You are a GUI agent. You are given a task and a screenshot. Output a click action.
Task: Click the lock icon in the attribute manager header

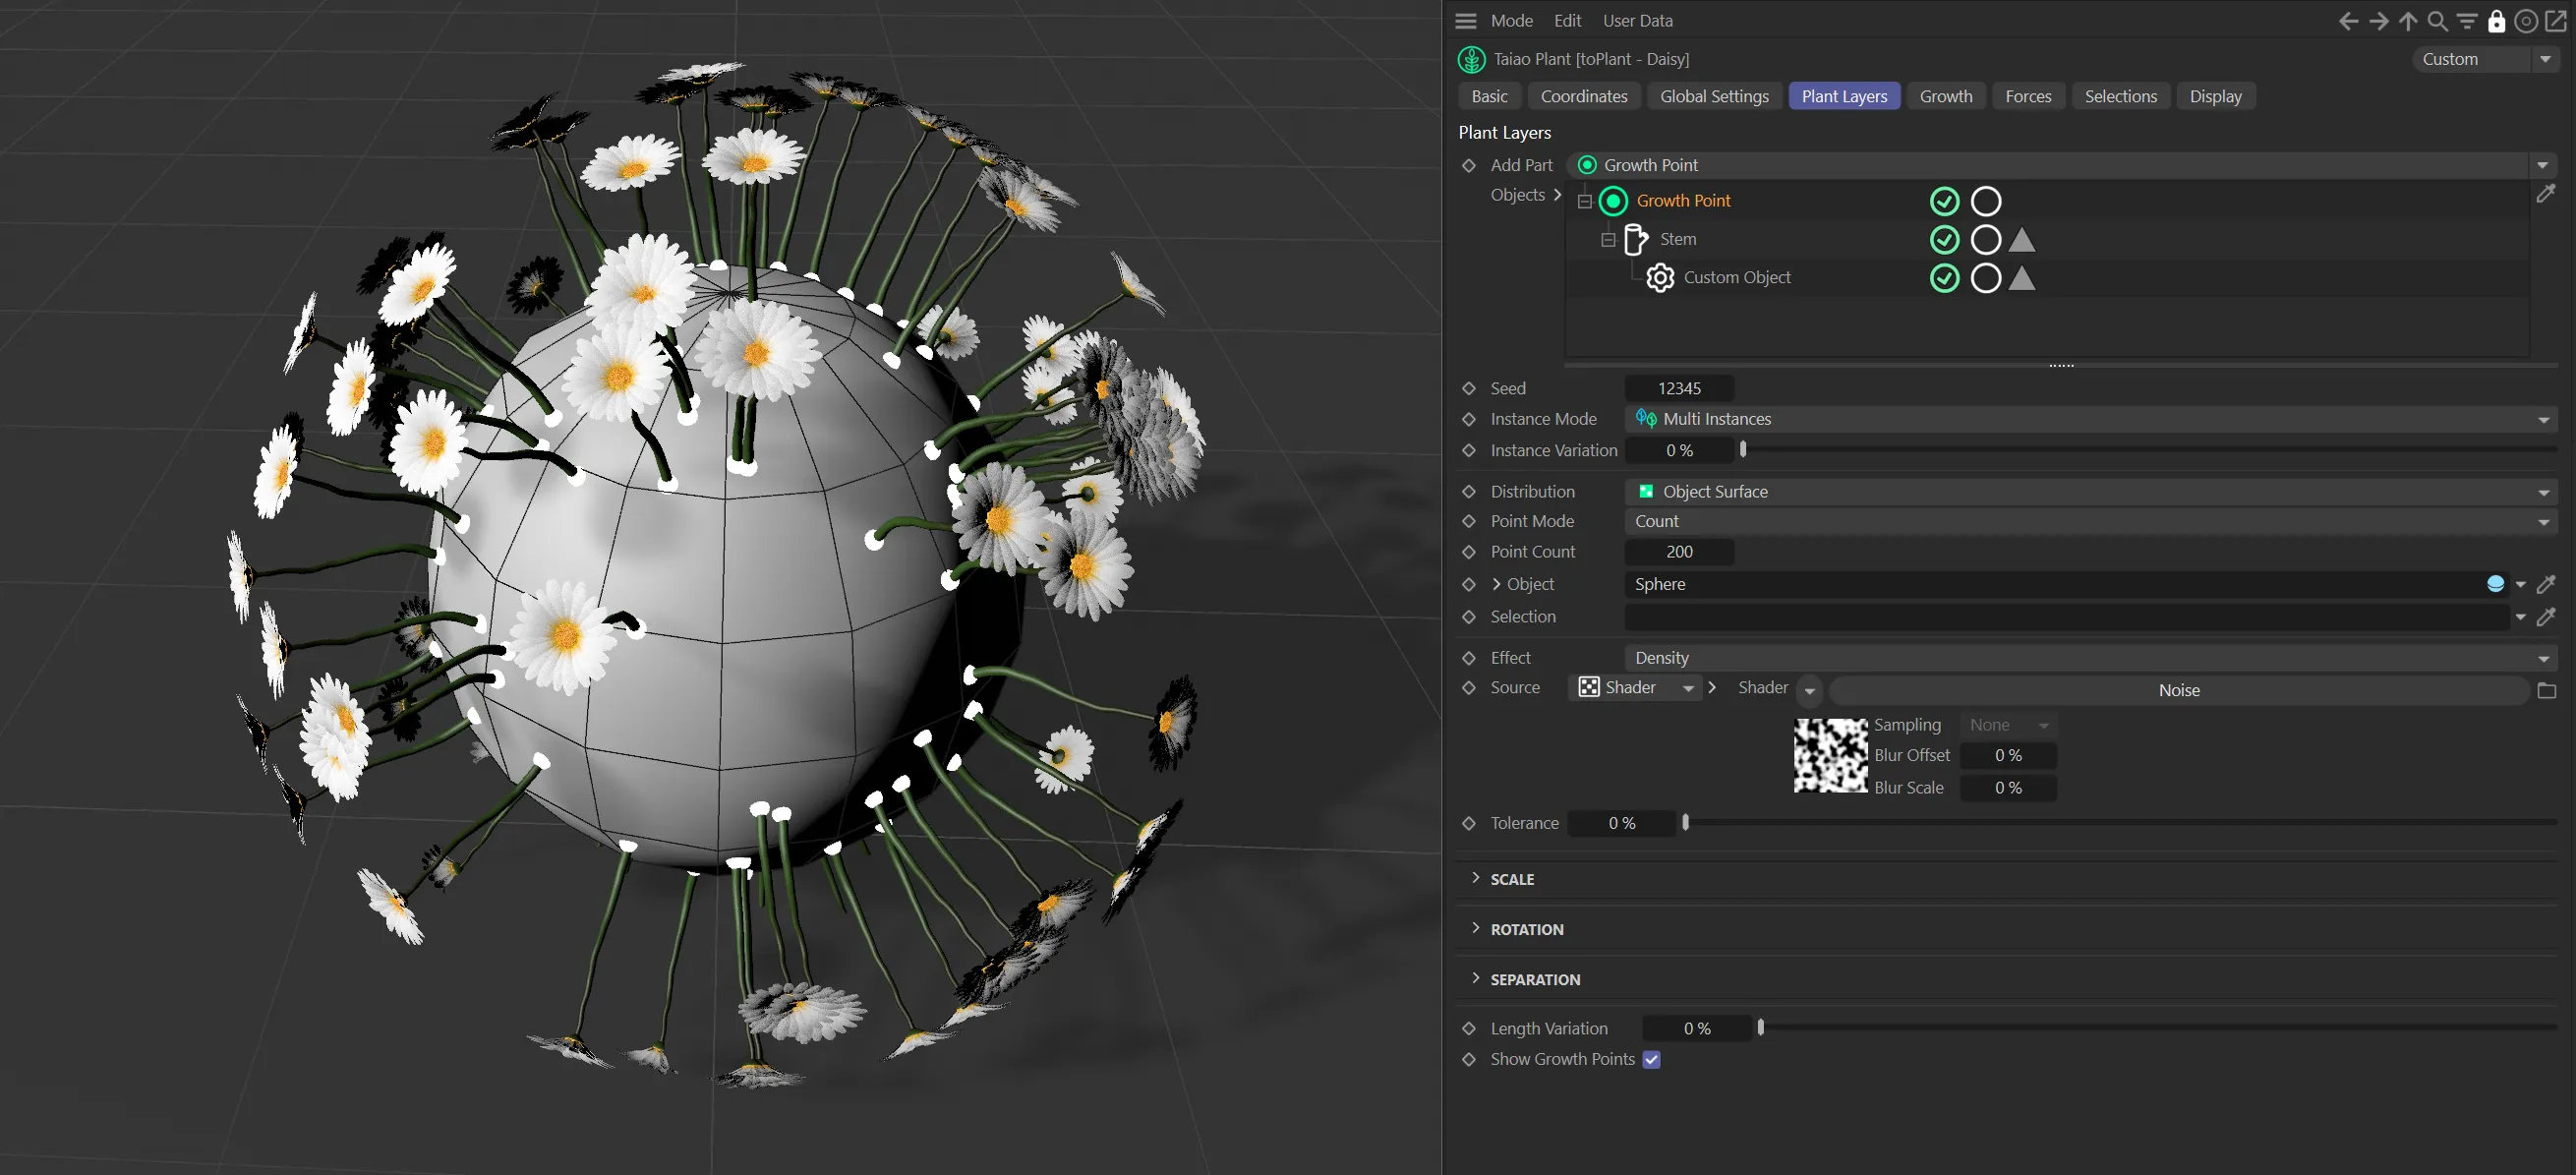click(x=2496, y=21)
